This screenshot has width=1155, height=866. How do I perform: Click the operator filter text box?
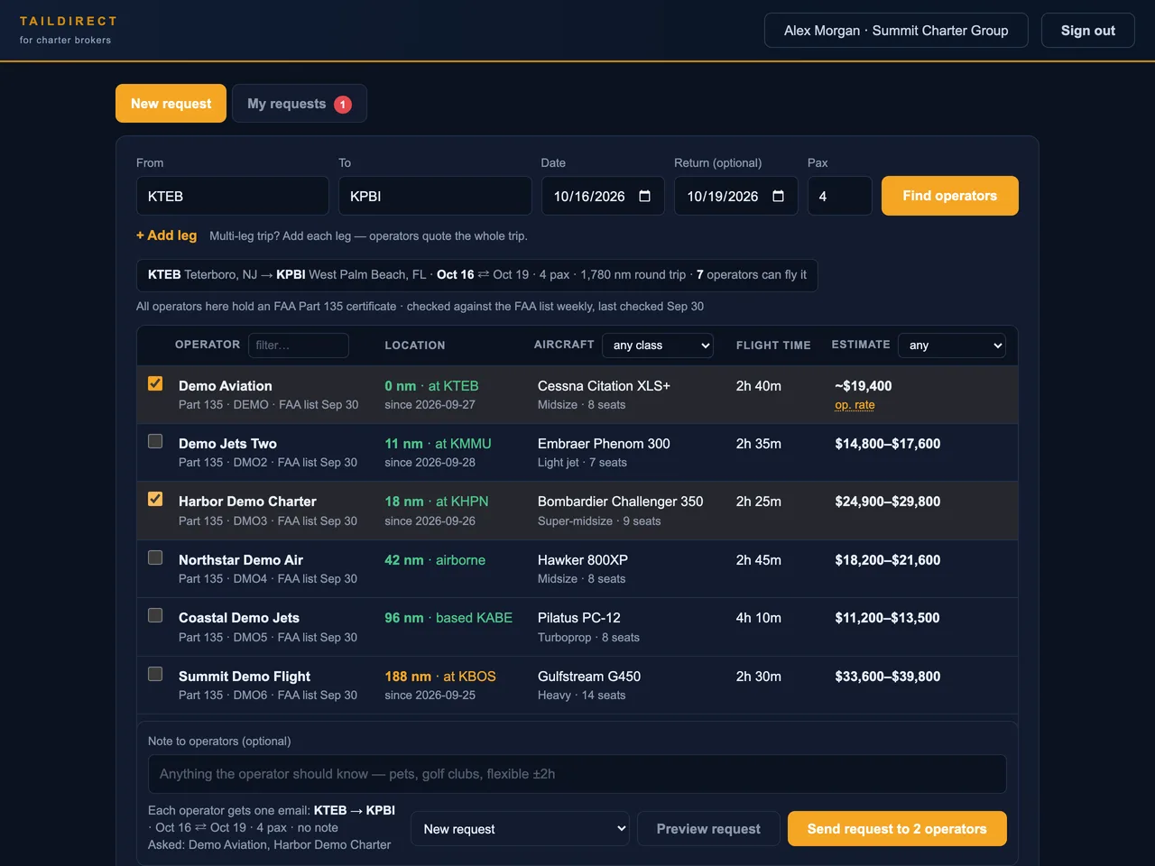[x=299, y=345]
